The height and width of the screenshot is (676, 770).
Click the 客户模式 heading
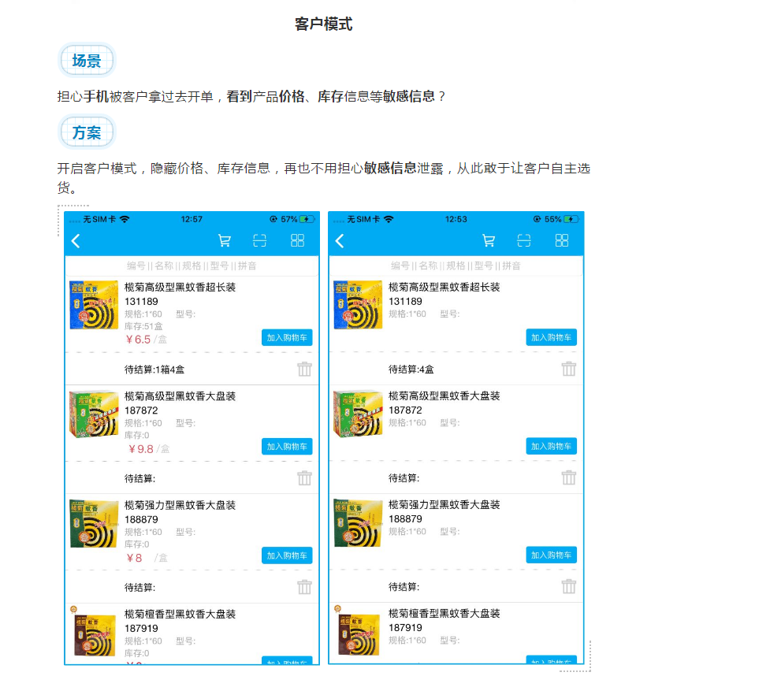coord(324,24)
